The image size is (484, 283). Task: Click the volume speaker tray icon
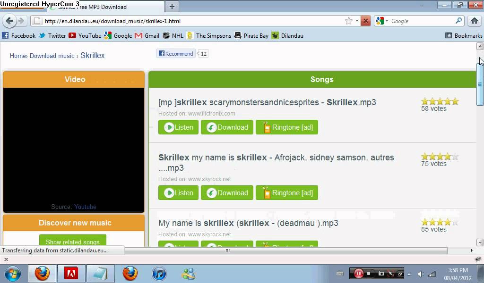point(420,274)
